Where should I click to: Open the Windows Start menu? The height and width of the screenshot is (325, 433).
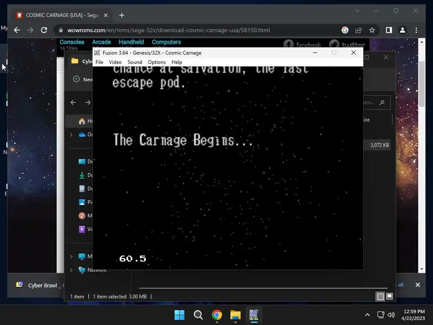coord(179,315)
